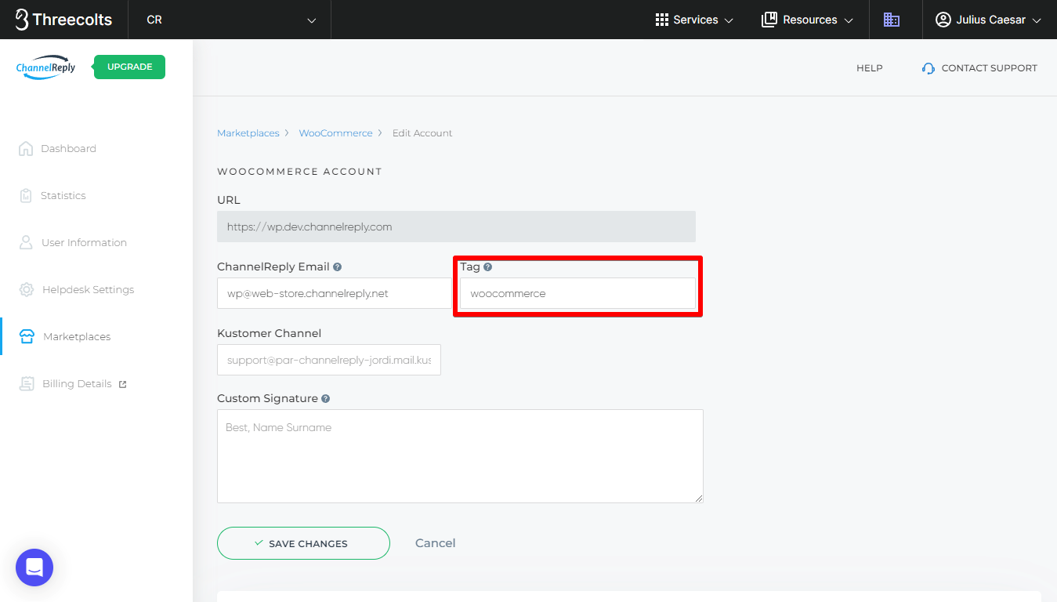This screenshot has height=602, width=1057.
Task: Click Marketplaces breadcrumb link
Action: point(248,133)
